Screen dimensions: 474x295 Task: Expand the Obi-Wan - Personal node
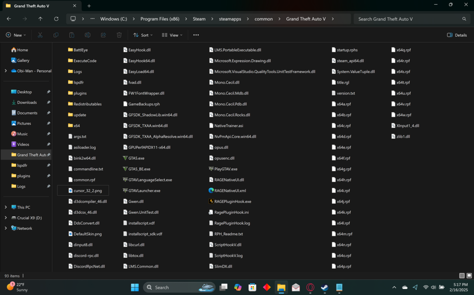click(x=6, y=71)
